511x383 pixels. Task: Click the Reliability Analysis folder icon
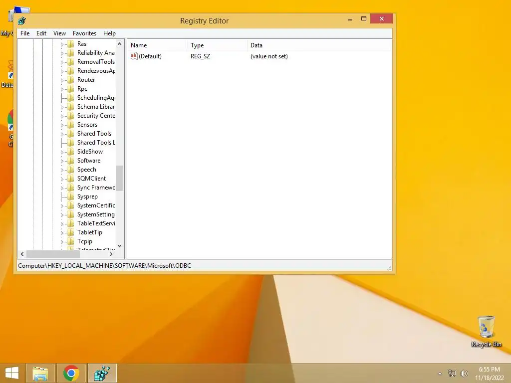click(71, 53)
